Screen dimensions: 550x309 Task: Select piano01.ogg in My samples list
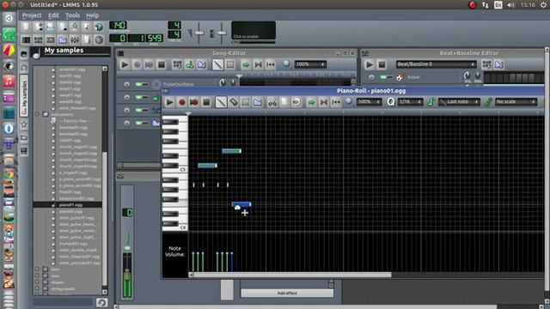click(70, 205)
